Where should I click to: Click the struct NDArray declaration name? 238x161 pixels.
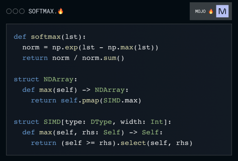[57, 79]
